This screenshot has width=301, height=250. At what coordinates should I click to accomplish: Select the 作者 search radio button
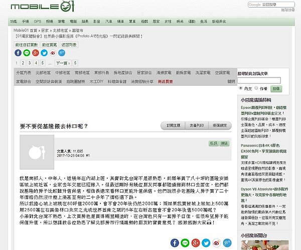(256, 88)
